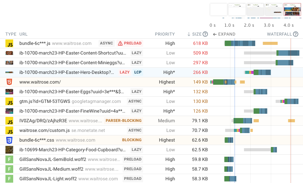This screenshot has width=303, height=183.
Task: Open the Category-Food-Cupboard request URL
Action: click(x=73, y=150)
